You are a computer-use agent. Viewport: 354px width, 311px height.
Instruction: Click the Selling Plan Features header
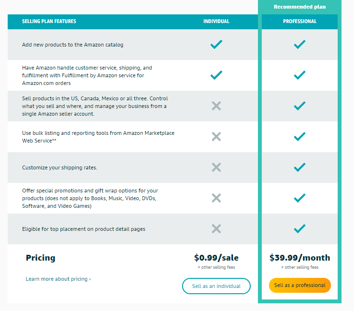pyautogui.click(x=49, y=22)
